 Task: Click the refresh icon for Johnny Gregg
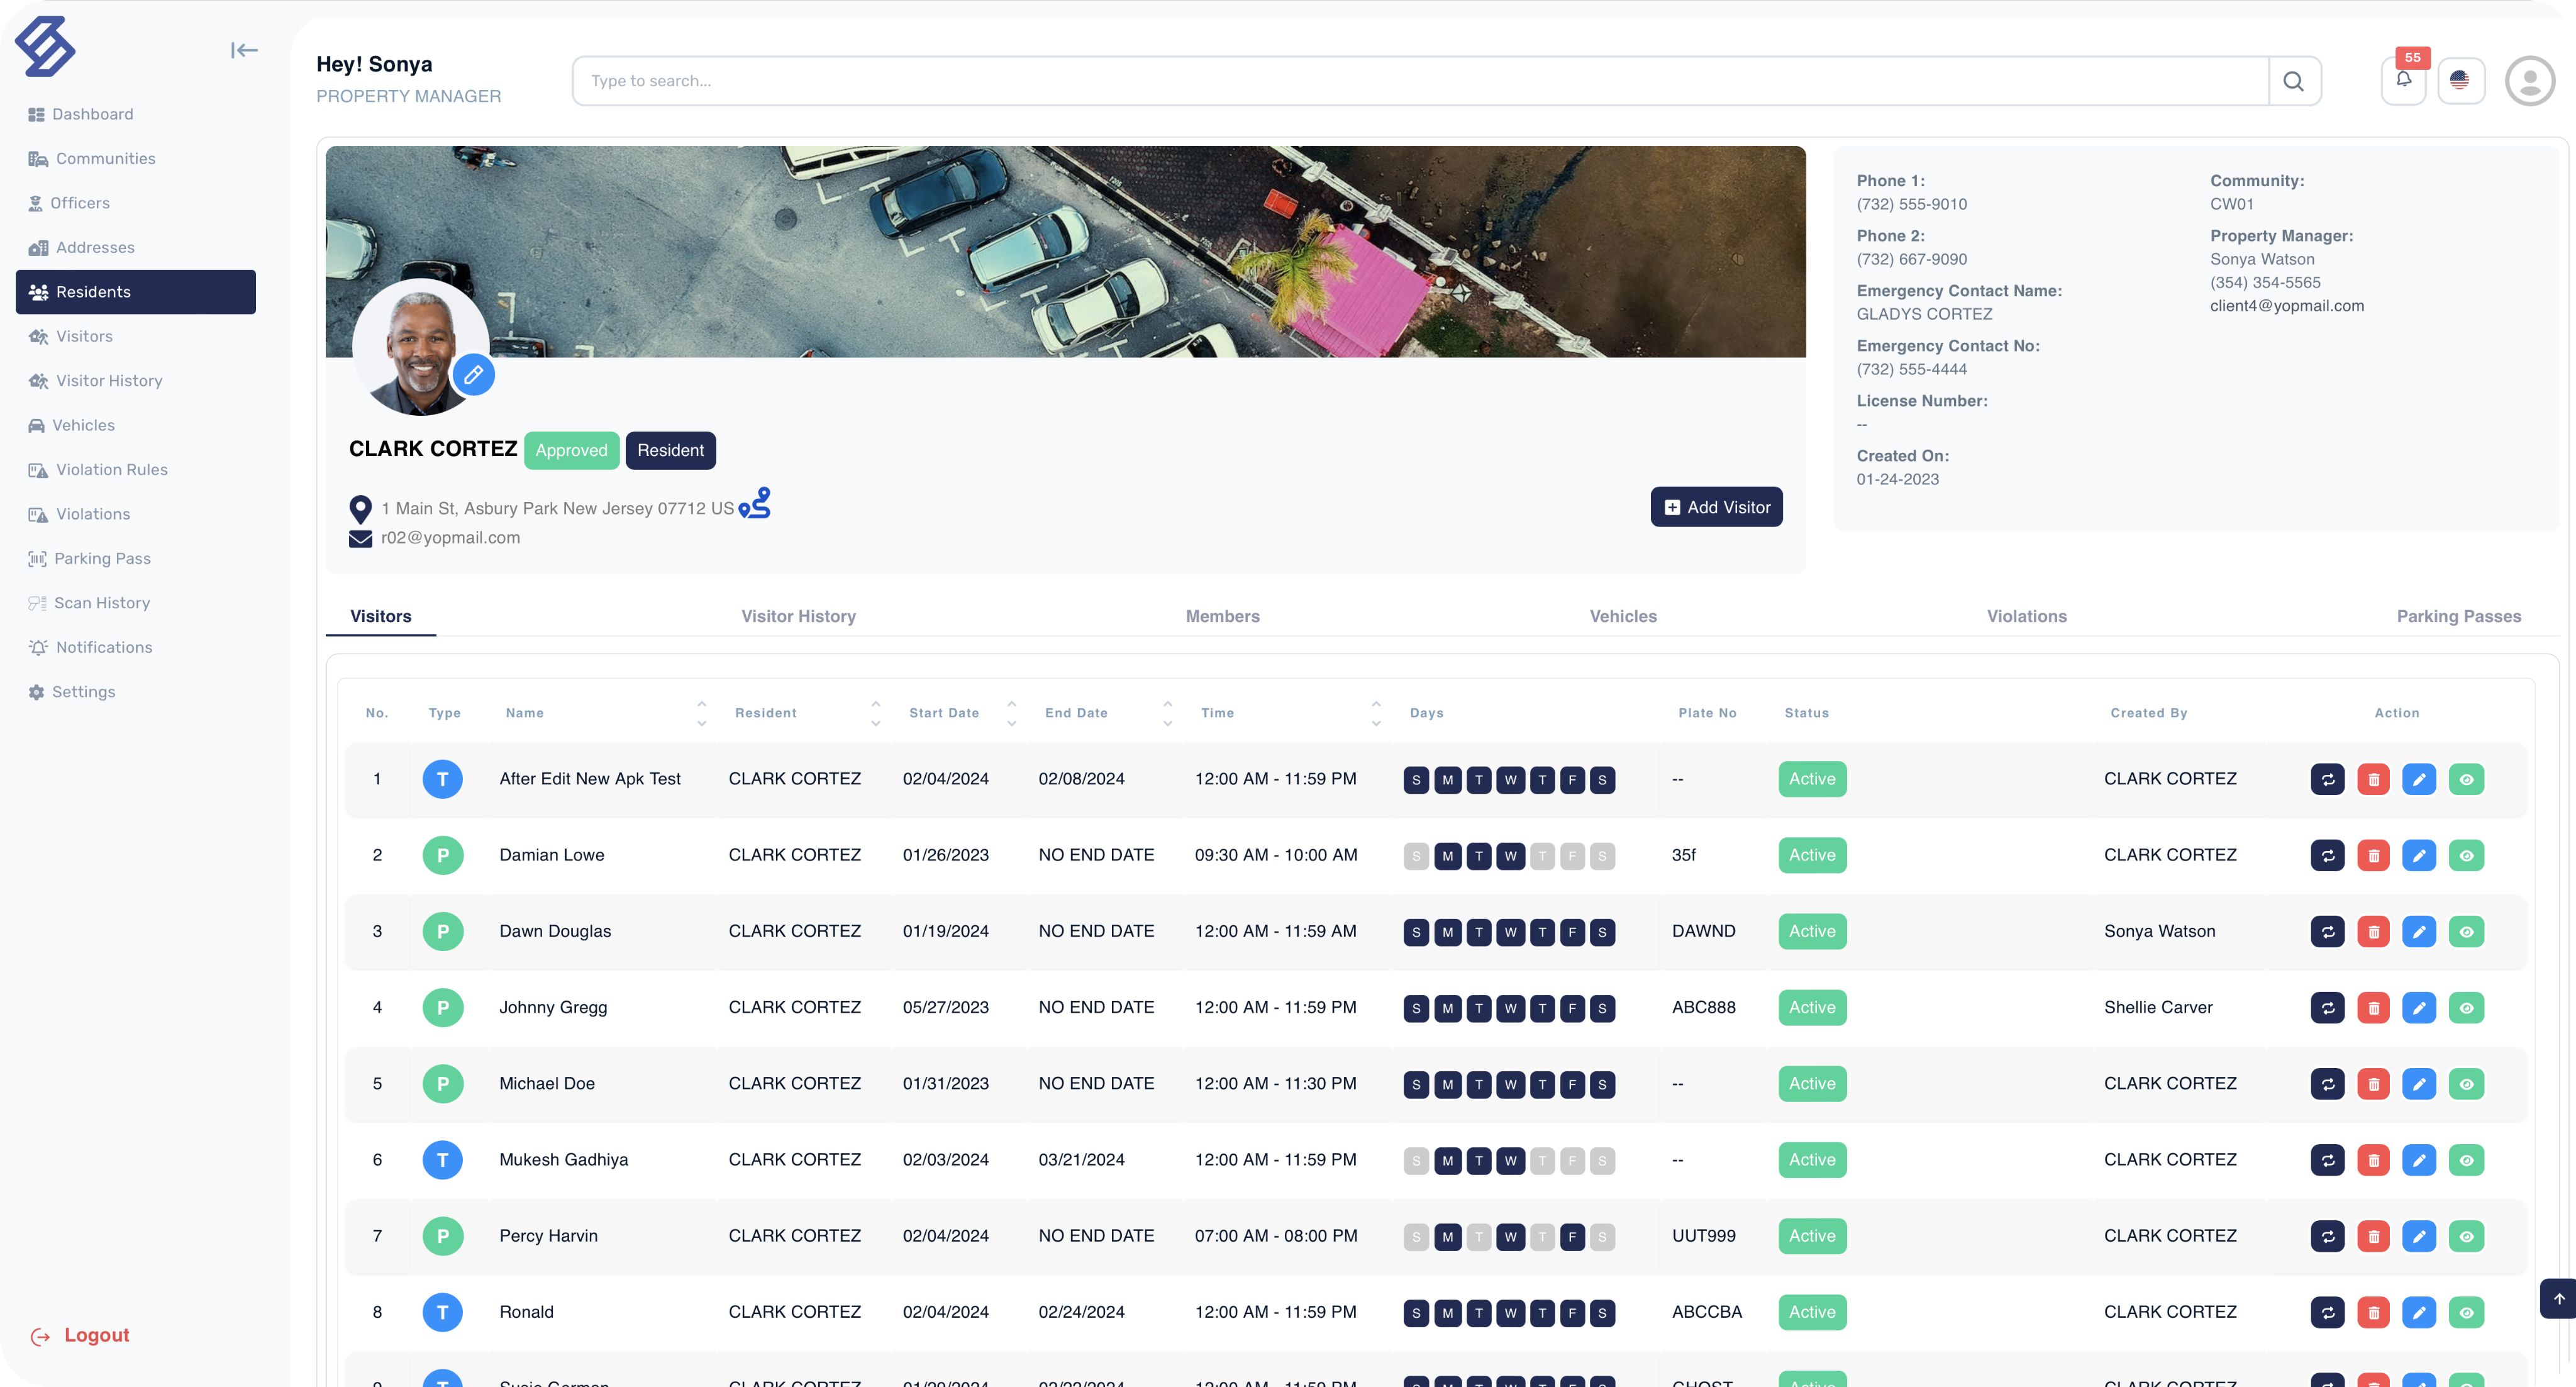click(2327, 1007)
